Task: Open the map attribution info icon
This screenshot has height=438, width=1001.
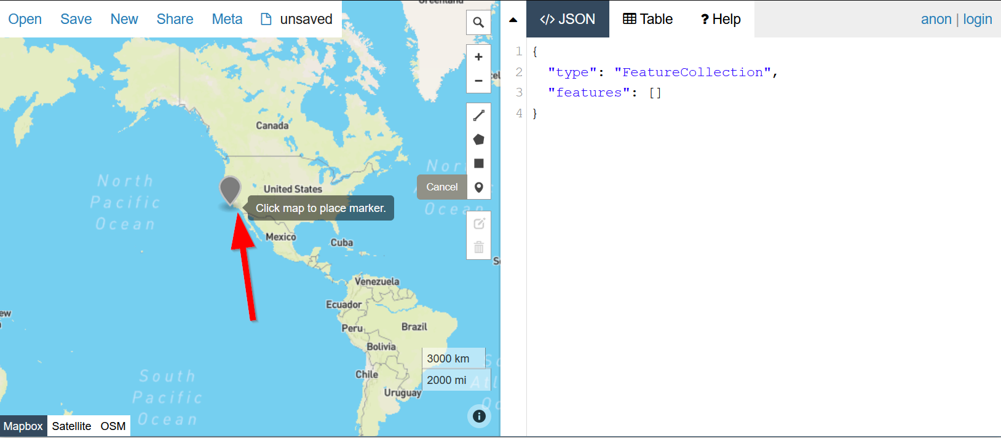Action: (479, 416)
